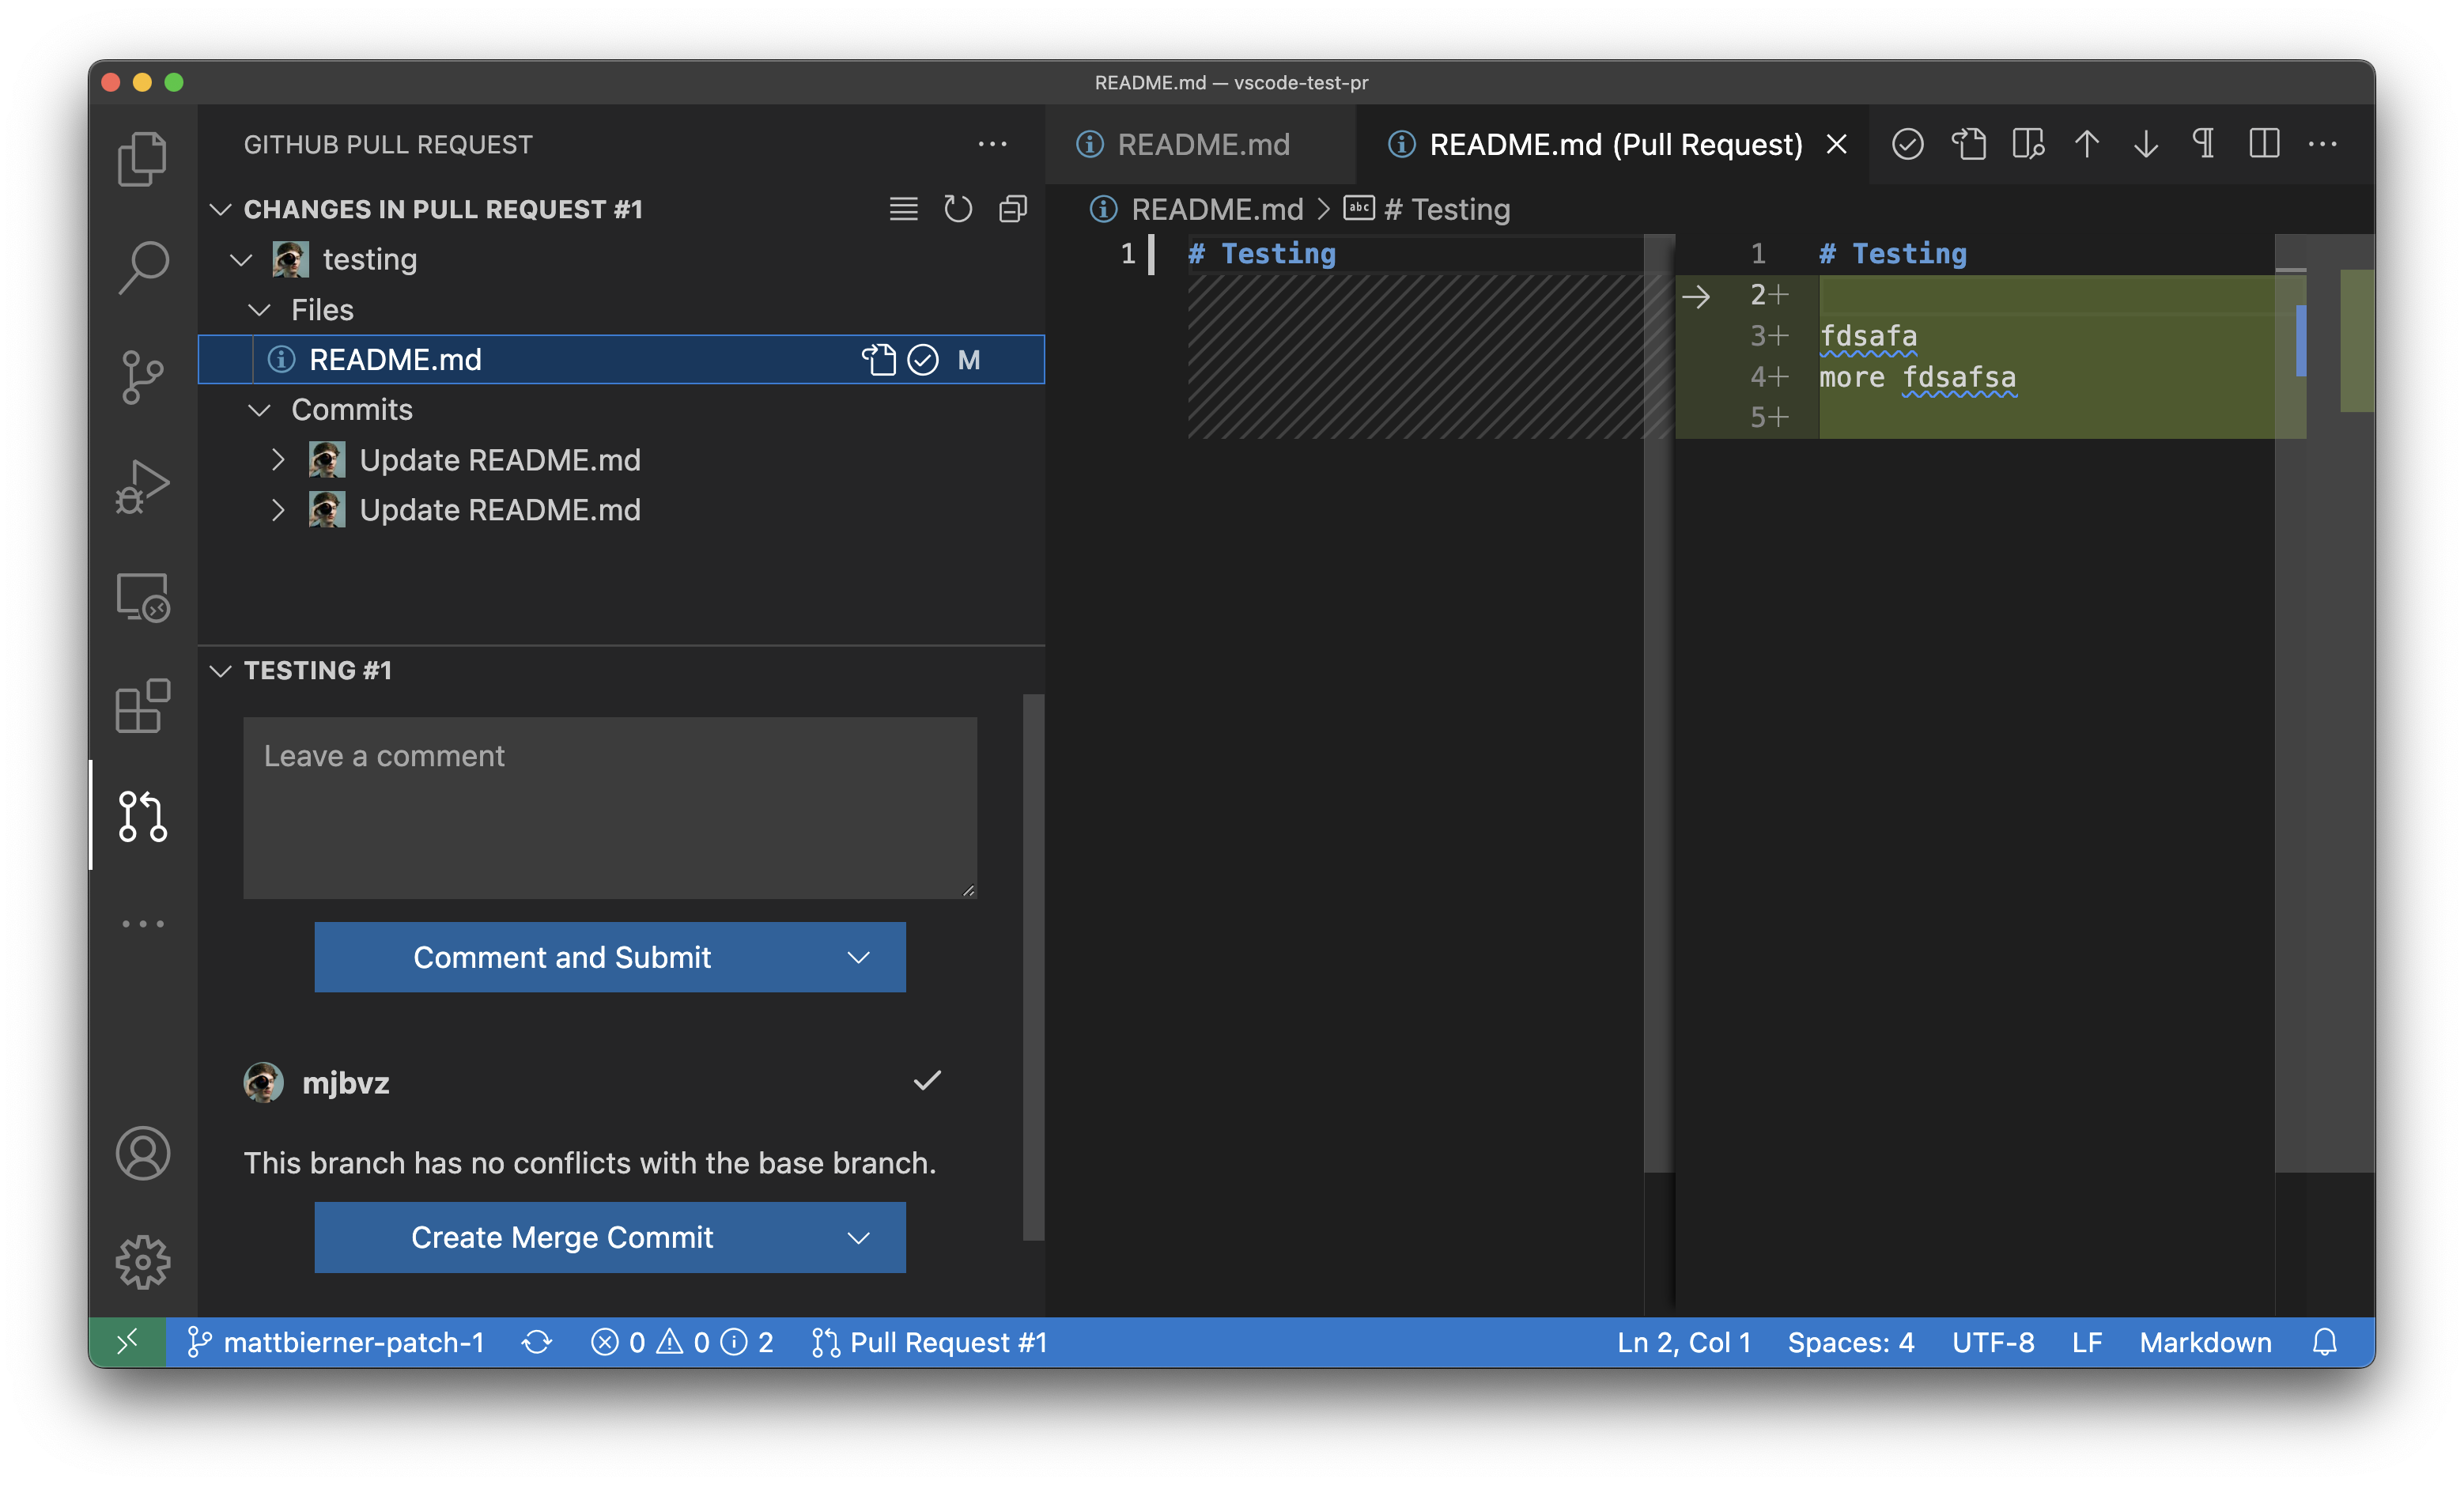Collapse the Files tree node
The height and width of the screenshot is (1485, 2464).
click(x=261, y=309)
